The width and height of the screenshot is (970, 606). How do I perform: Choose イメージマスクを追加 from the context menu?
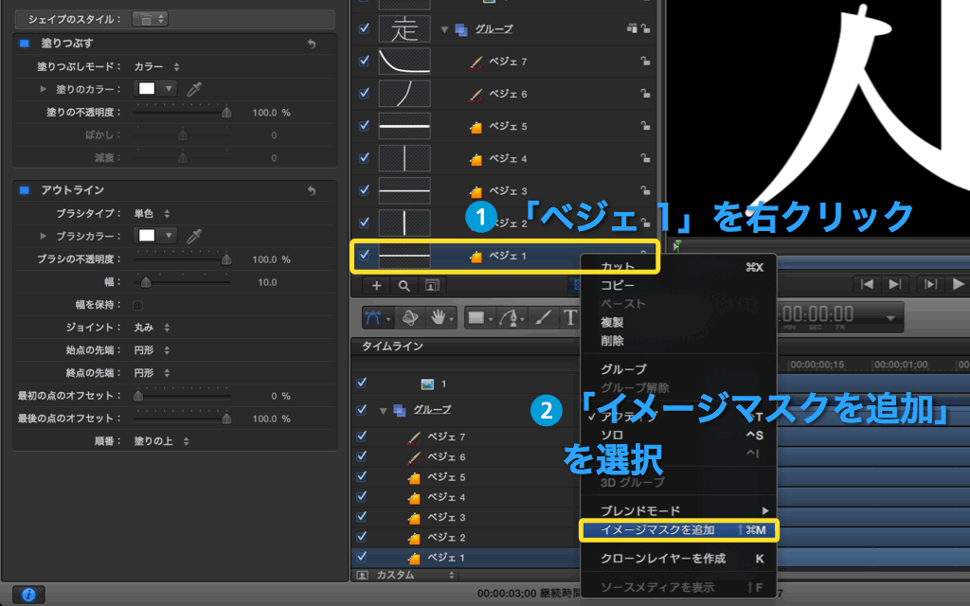pyautogui.click(x=678, y=530)
